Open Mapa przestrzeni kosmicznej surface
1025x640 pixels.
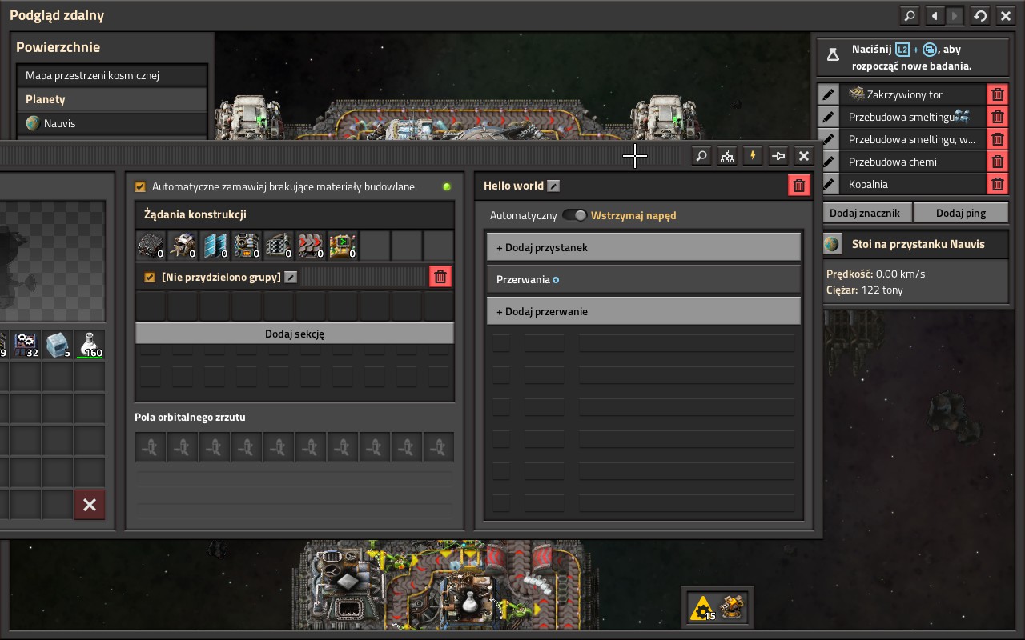[x=112, y=75]
